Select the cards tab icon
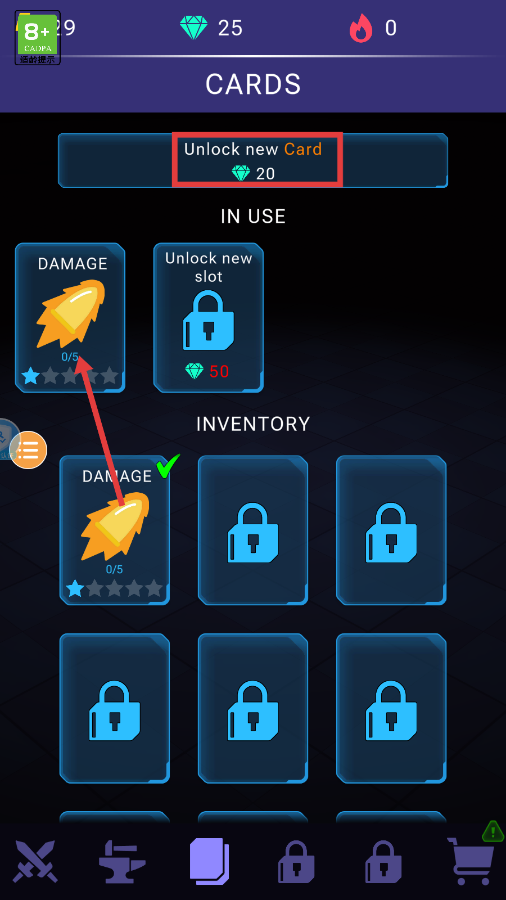 tap(209, 861)
